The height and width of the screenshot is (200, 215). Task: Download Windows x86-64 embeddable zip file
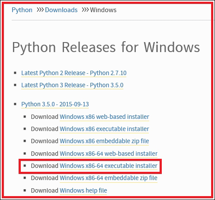109,178
